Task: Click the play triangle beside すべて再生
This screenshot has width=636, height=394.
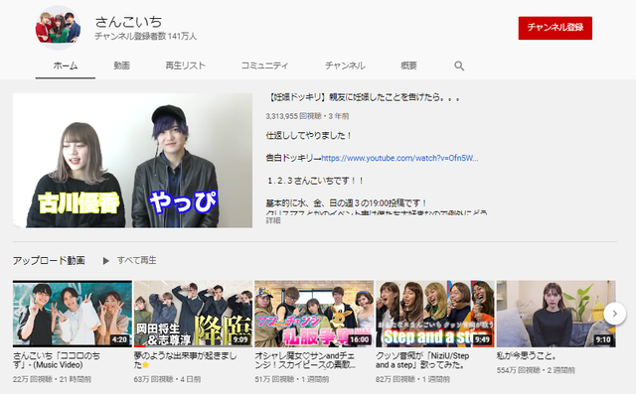Action: [106, 261]
